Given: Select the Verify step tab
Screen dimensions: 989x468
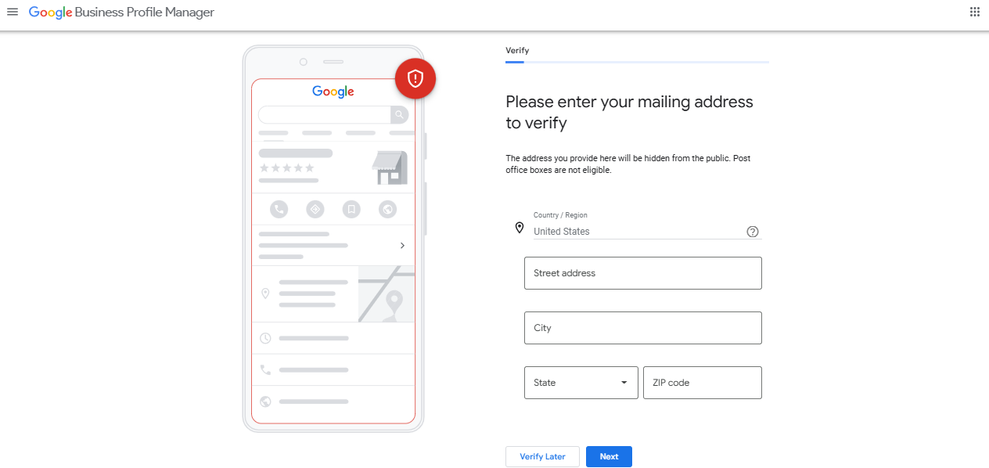Looking at the screenshot, I should point(516,50).
